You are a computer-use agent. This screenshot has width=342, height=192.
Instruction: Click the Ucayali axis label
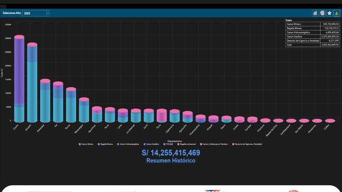[209, 127]
